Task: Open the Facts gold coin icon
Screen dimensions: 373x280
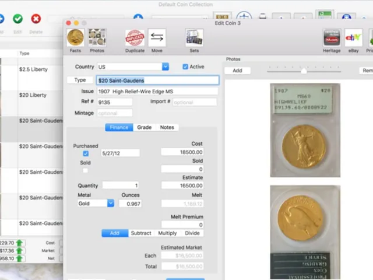Action: (x=75, y=37)
